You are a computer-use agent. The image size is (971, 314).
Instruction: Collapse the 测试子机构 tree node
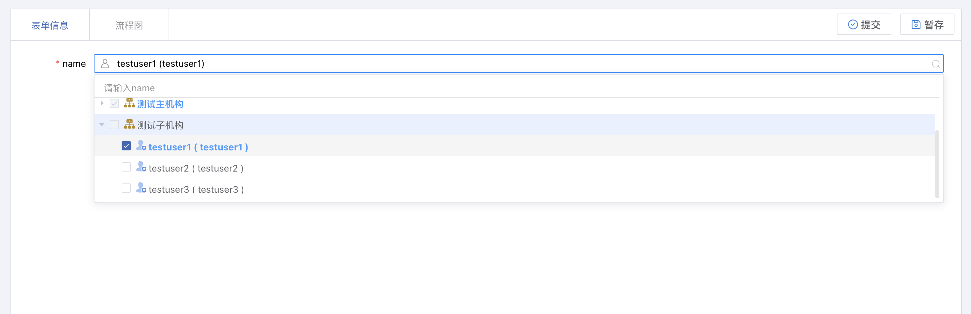[102, 125]
